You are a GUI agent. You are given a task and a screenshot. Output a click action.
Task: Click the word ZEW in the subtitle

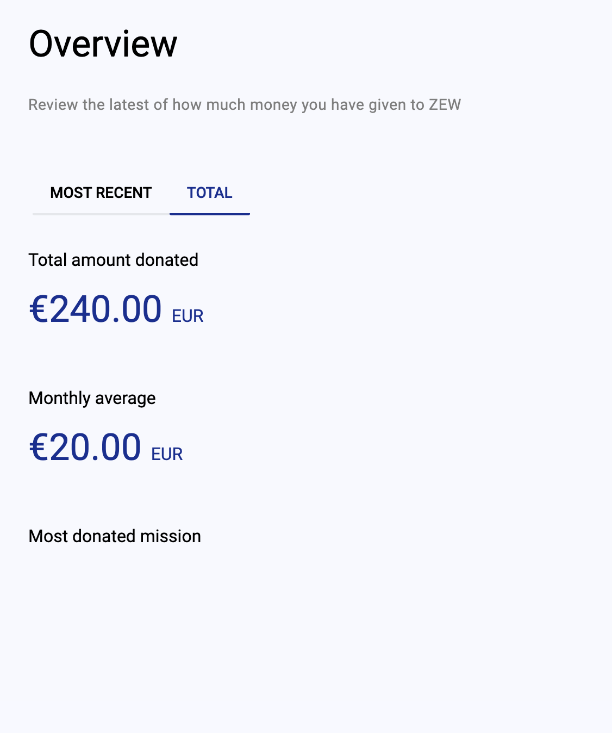click(x=445, y=104)
